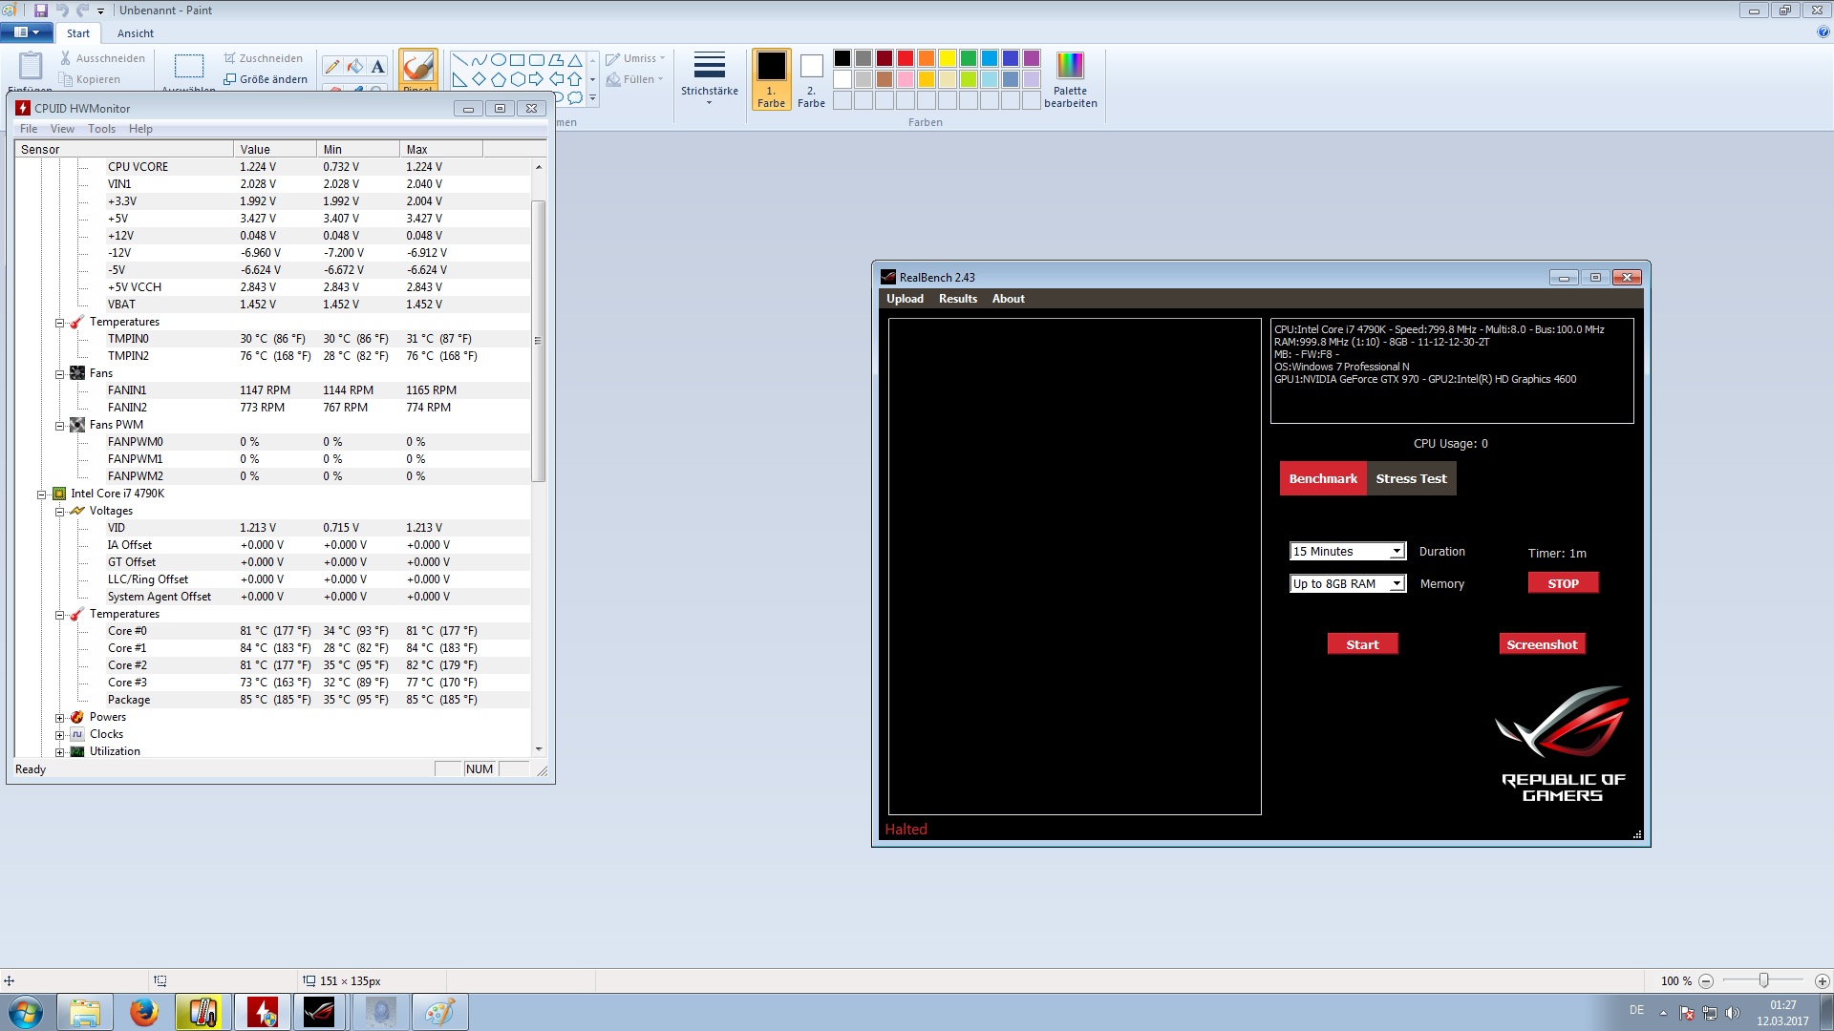Screen dimensions: 1834x1031
Task: Open Palette bearbeiten color editor
Action: point(1070,80)
